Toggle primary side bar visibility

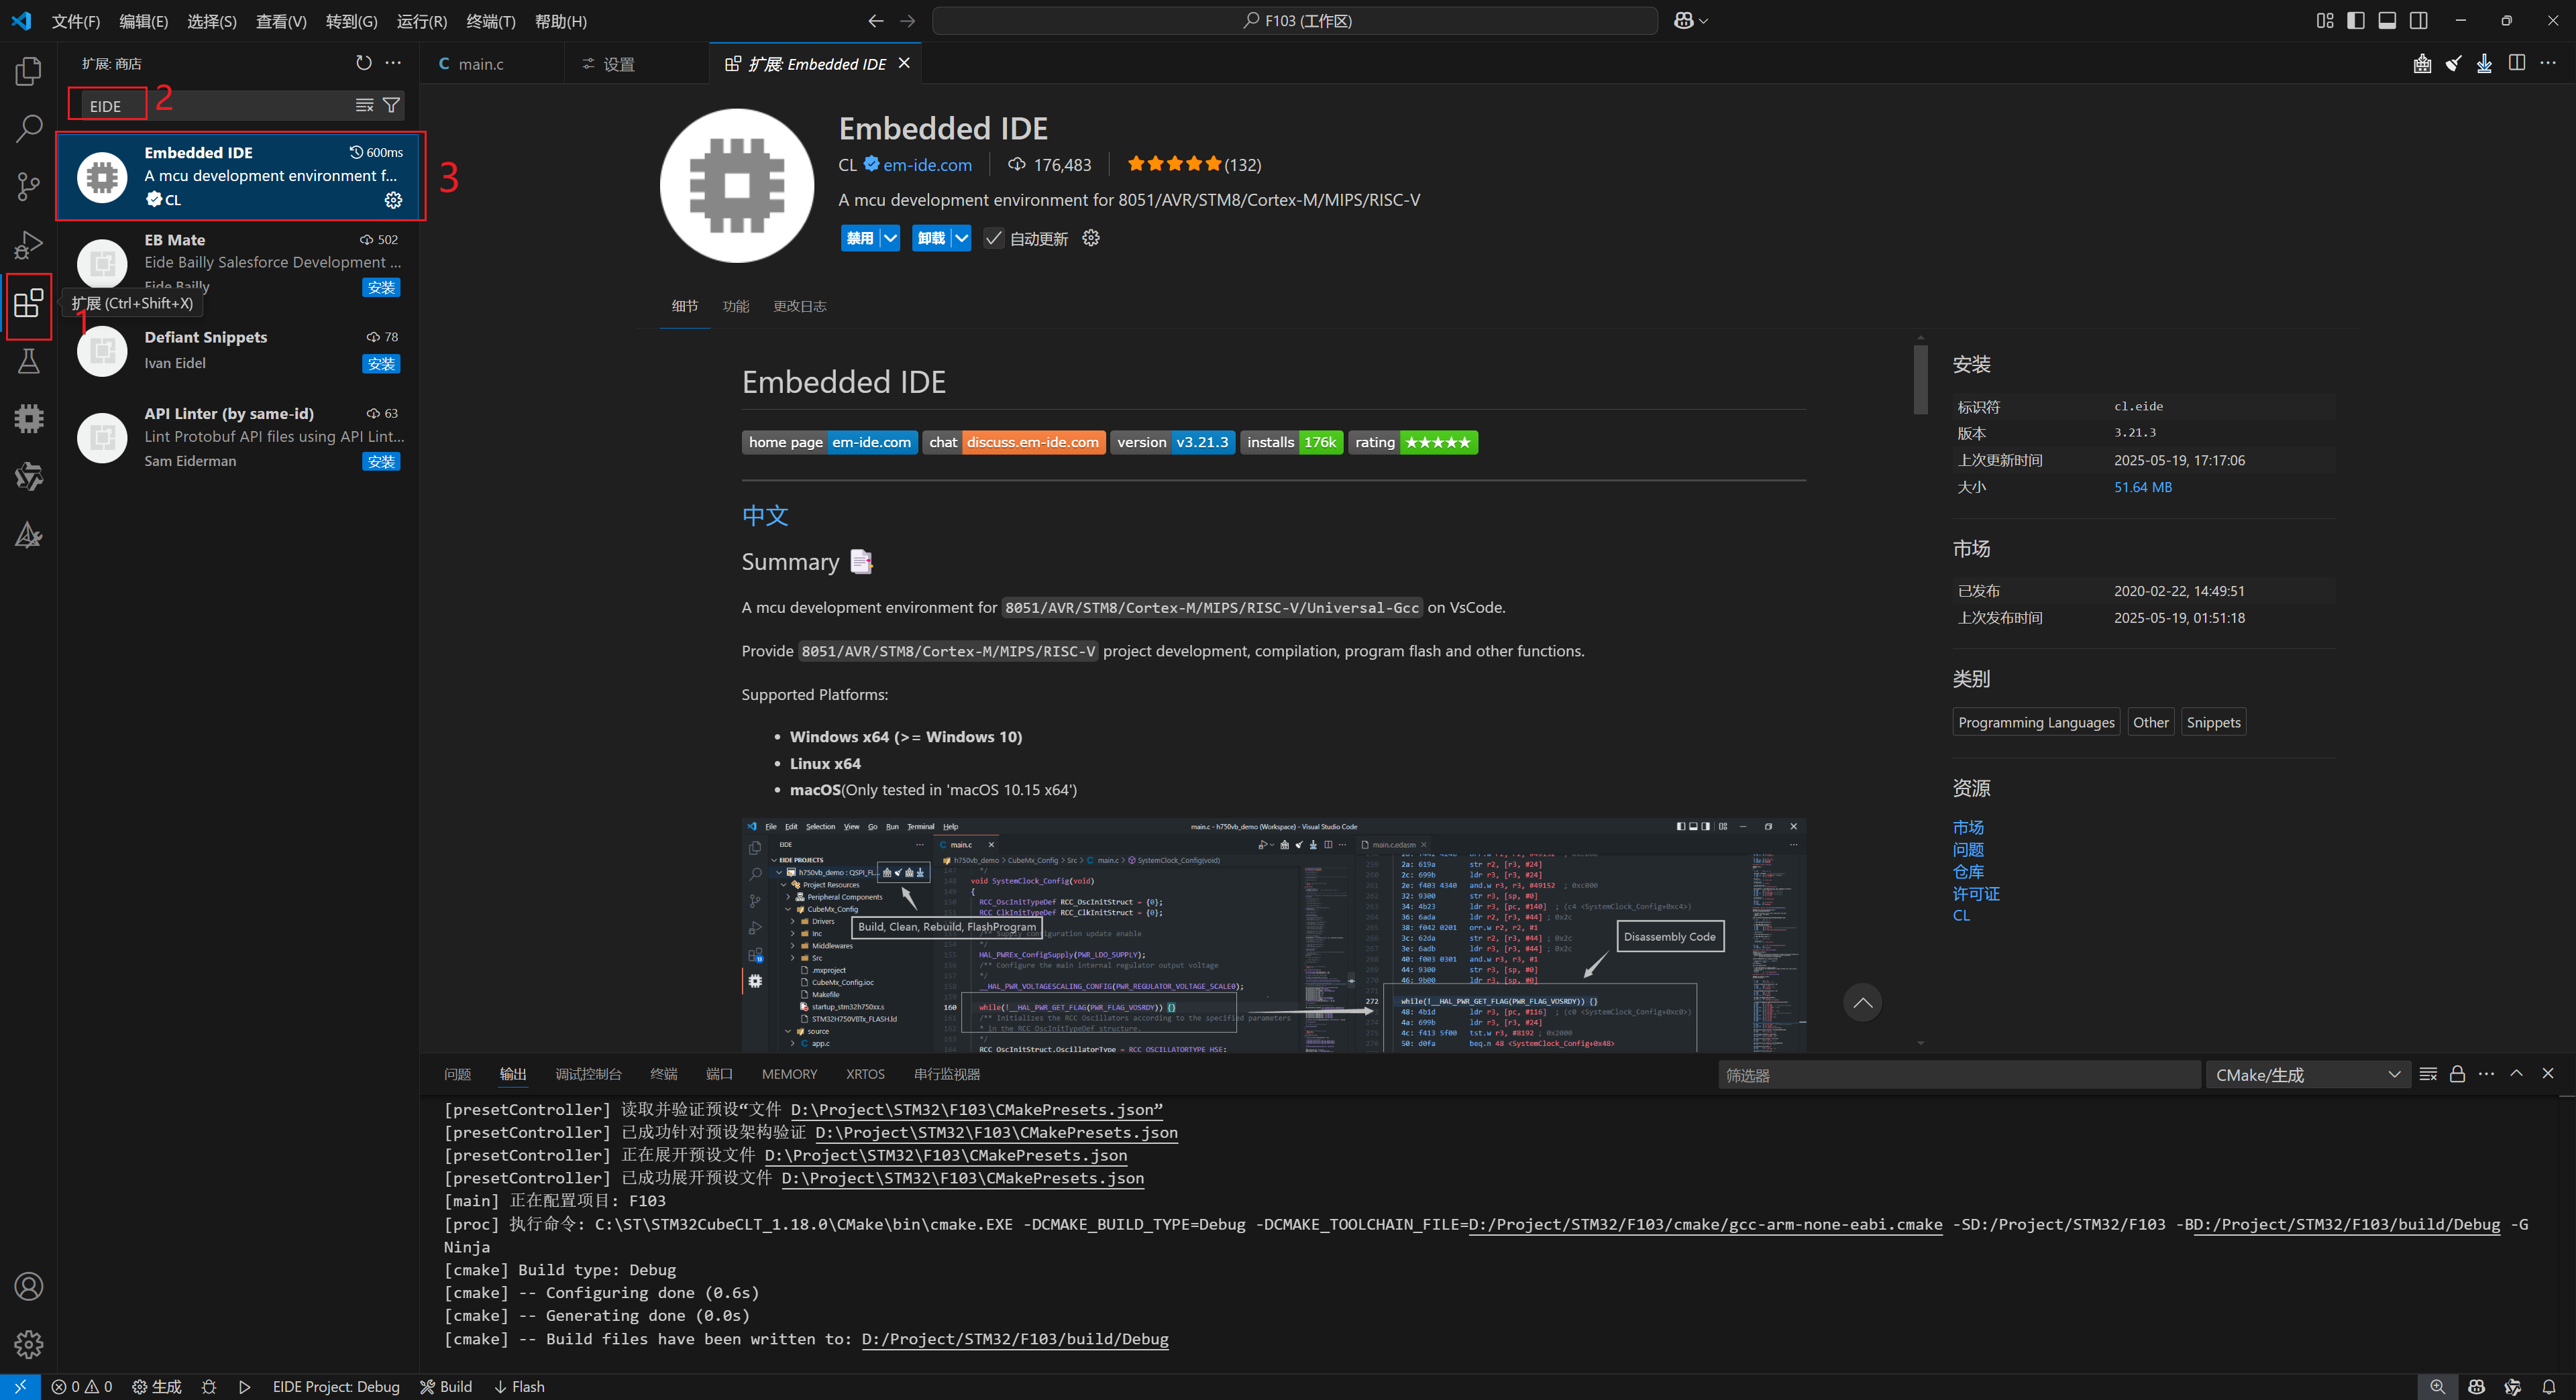(x=2356, y=21)
